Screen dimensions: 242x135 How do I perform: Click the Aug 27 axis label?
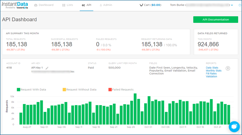27,127
